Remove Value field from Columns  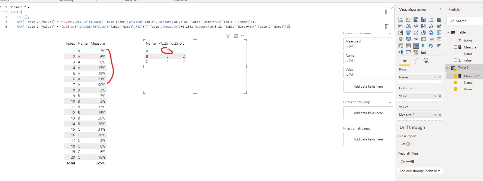tap(440, 96)
